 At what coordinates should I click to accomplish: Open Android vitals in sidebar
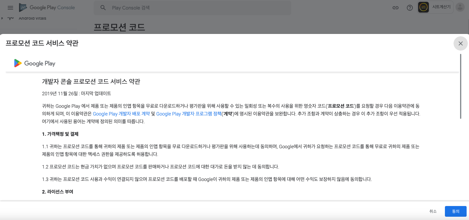pyautogui.click(x=32, y=18)
